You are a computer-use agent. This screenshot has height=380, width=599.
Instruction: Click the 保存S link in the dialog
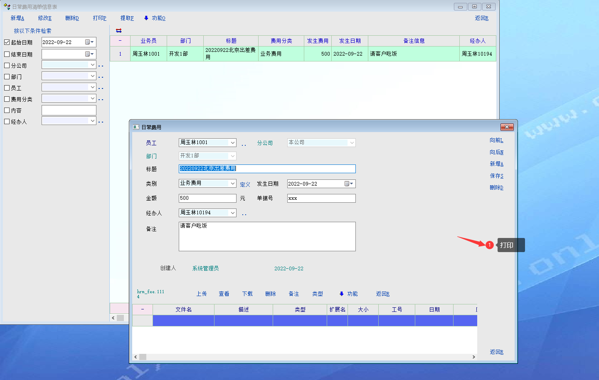496,176
